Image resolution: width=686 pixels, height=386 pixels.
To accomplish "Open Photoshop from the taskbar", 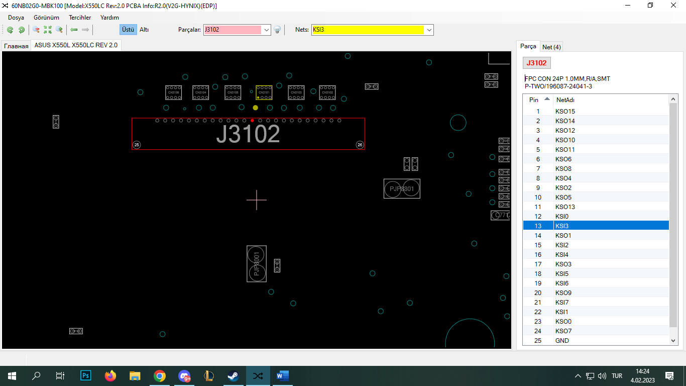I will [86, 375].
